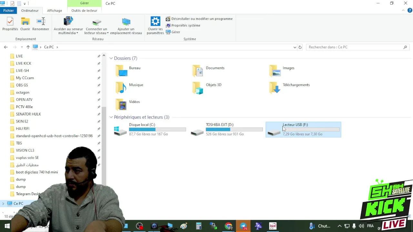Click the Renommer ribbon icon
Viewport: 413px width, 232px height.
(x=41, y=22)
